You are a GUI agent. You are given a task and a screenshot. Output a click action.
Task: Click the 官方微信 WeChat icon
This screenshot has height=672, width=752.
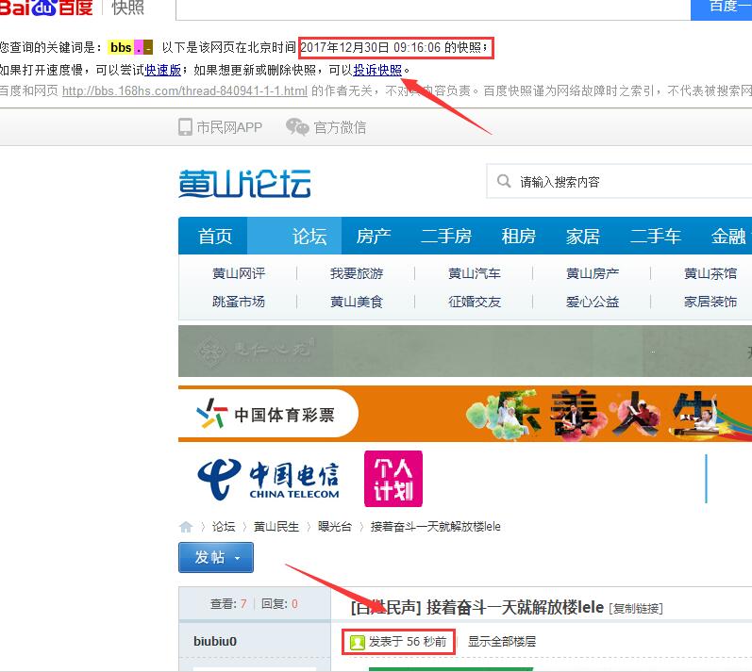pyautogui.click(x=297, y=127)
